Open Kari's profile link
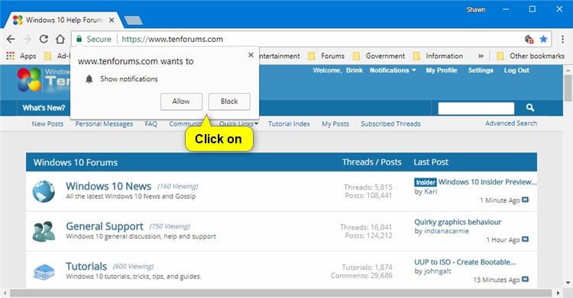 pyautogui.click(x=430, y=191)
